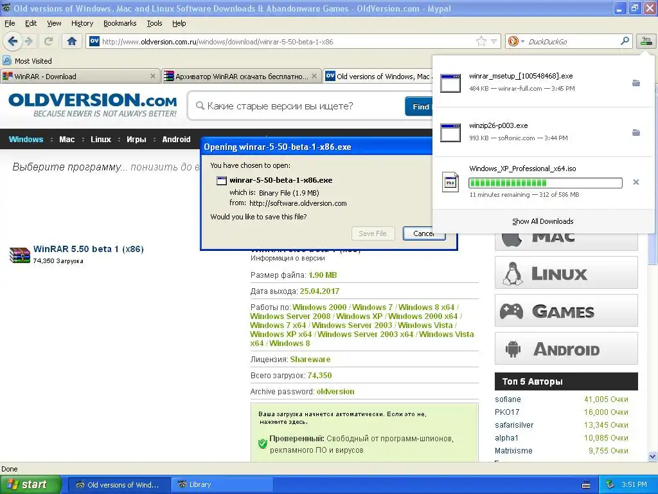Open the Linux category in nav bar

click(x=101, y=139)
